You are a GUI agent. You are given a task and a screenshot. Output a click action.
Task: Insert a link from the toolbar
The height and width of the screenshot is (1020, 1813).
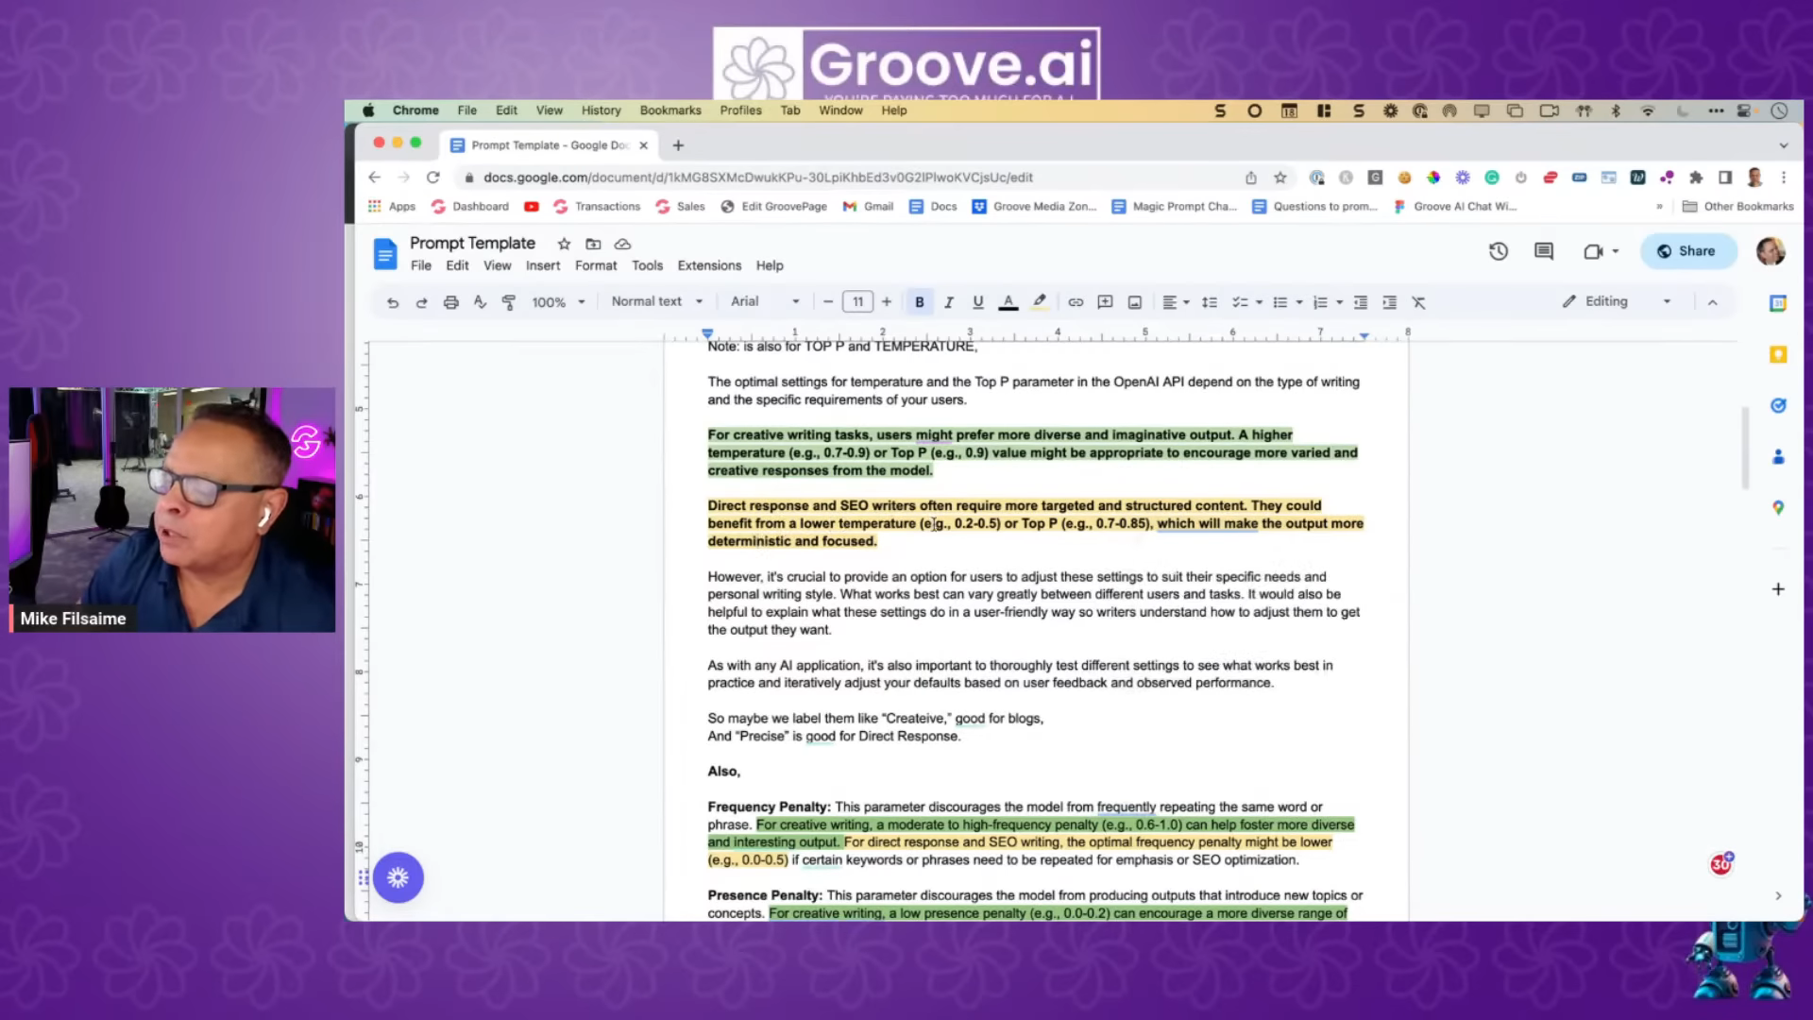click(1076, 302)
